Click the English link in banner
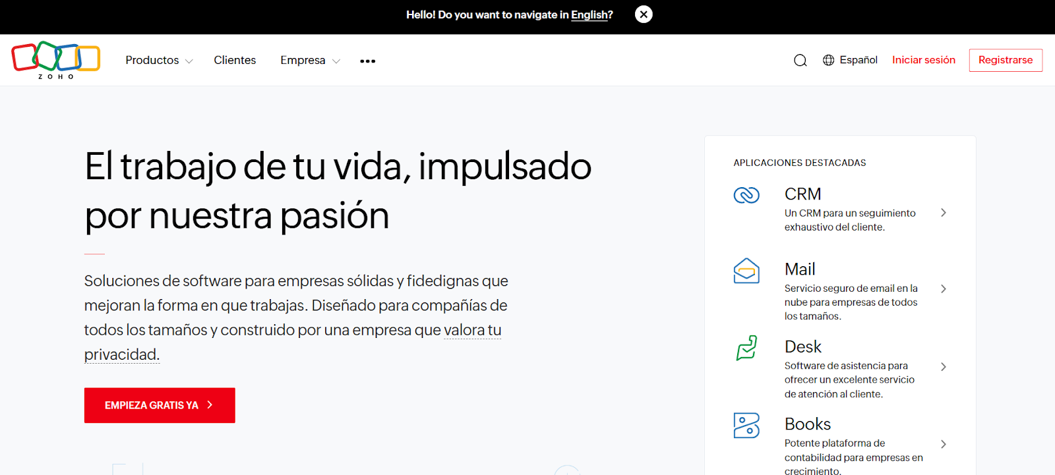Image resolution: width=1055 pixels, height=475 pixels. pyautogui.click(x=589, y=14)
